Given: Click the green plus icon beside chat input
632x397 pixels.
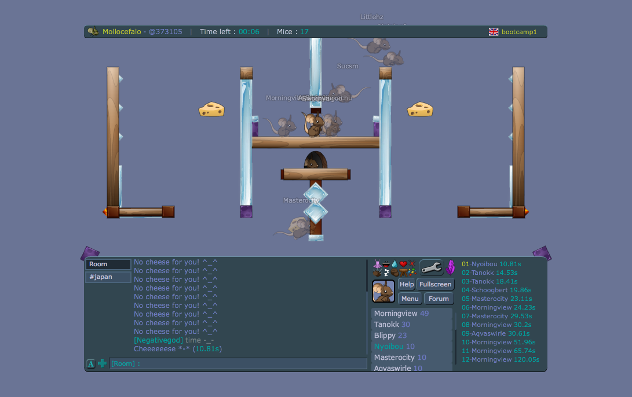Looking at the screenshot, I should tap(103, 363).
